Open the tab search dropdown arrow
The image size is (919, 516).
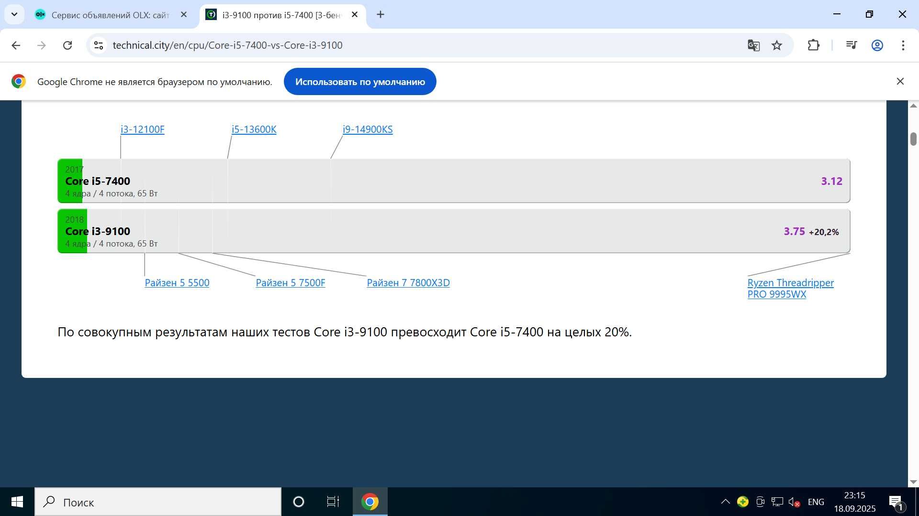pos(14,14)
